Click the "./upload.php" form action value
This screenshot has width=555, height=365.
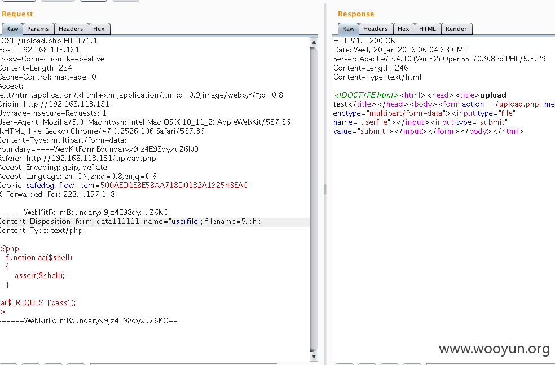point(516,104)
